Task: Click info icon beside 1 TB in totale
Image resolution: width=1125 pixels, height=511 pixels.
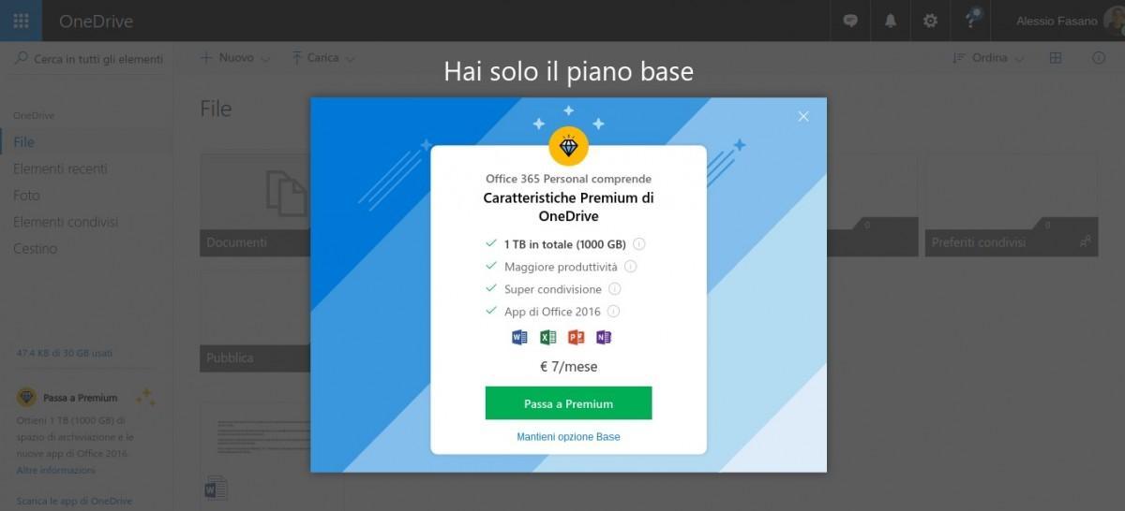Action: (638, 244)
